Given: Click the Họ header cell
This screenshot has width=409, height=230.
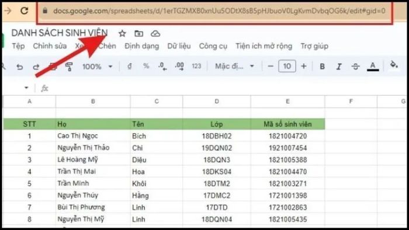Looking at the screenshot, I should [93, 124].
